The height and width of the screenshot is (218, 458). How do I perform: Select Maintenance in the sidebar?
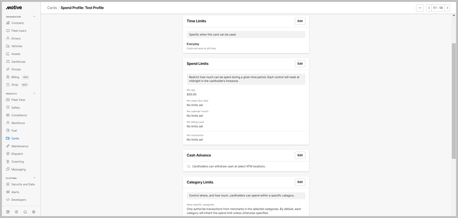click(x=20, y=146)
